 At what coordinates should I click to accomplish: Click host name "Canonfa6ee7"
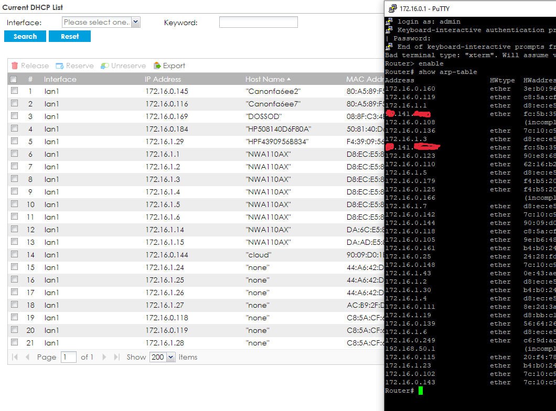point(273,104)
